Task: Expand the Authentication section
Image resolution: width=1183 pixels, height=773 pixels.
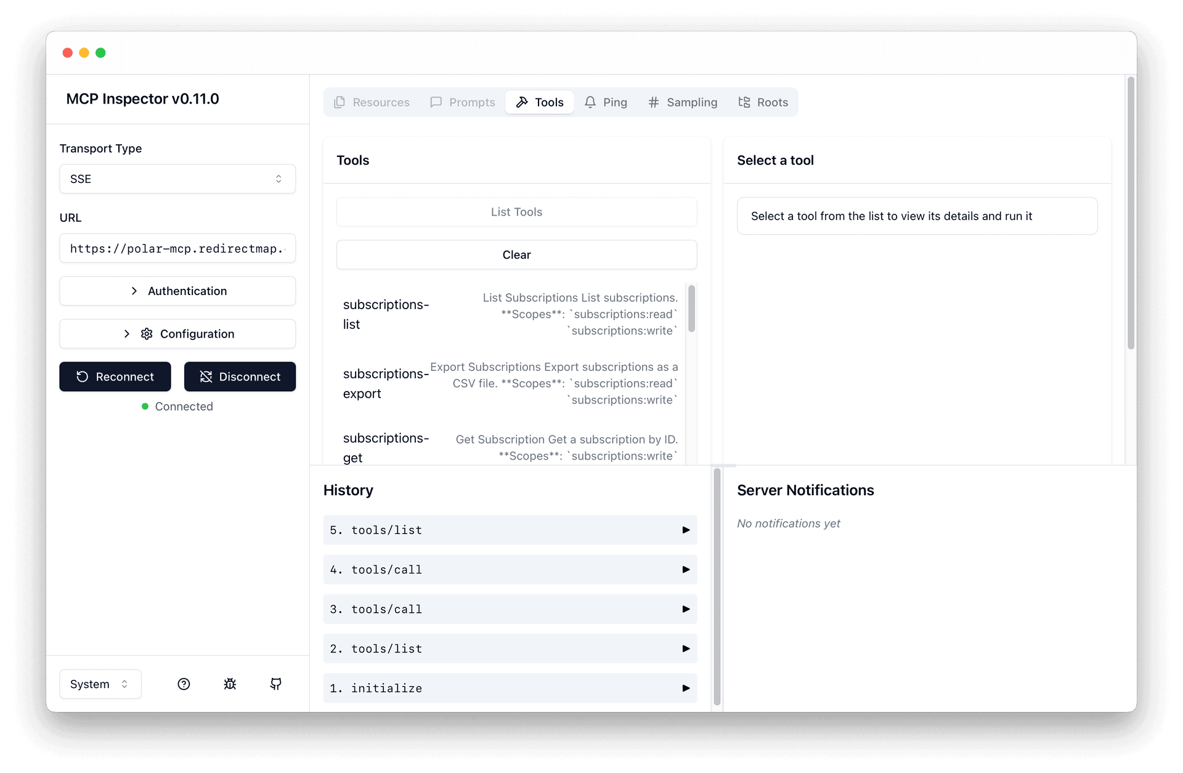Action: [177, 291]
